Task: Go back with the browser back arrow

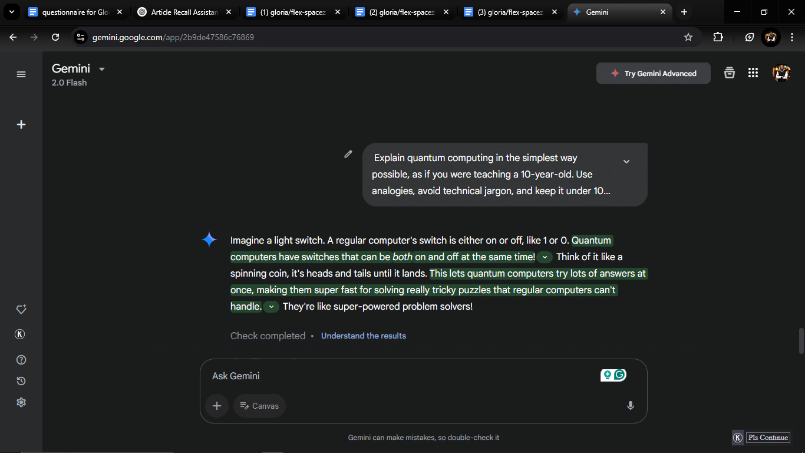Action: pyautogui.click(x=13, y=37)
